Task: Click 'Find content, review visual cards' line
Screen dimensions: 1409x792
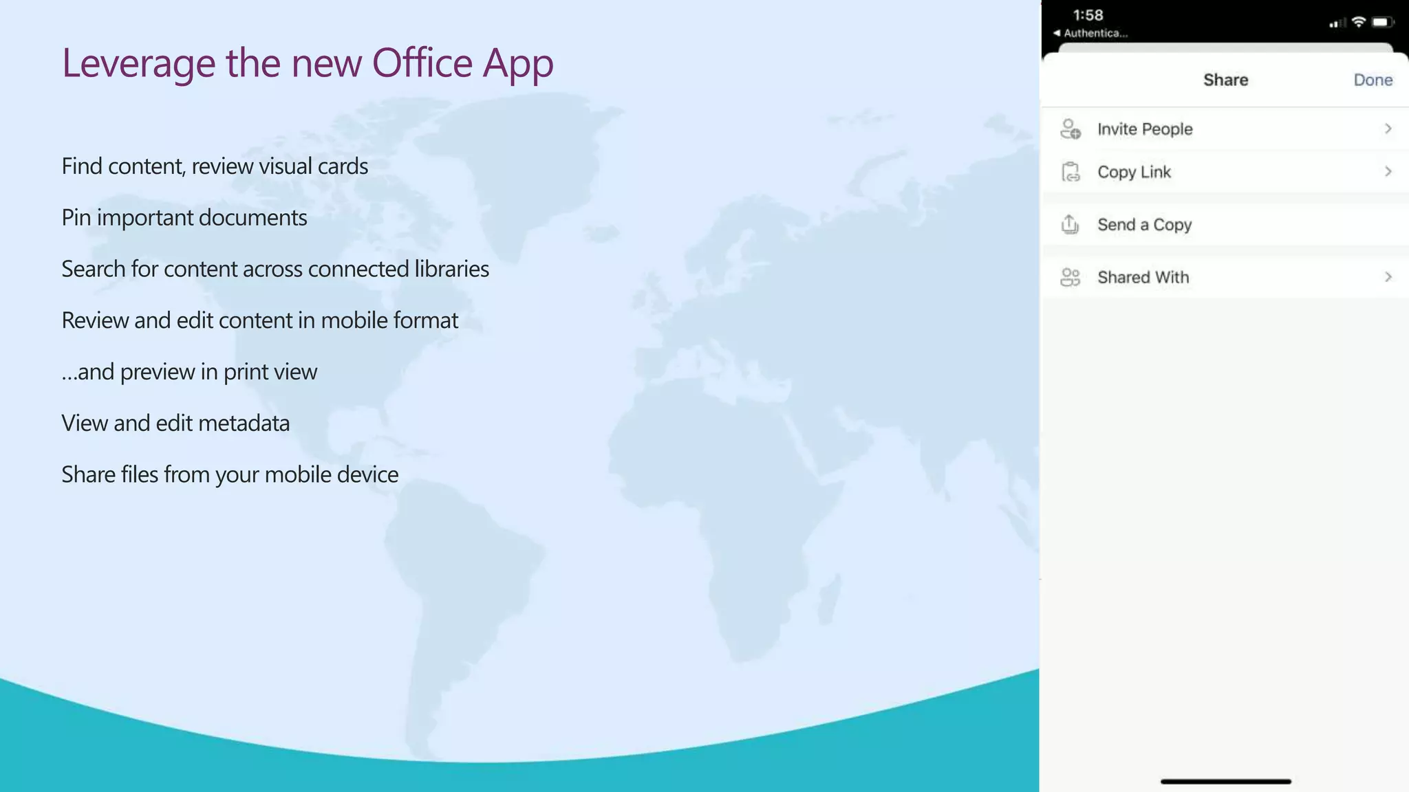Action: tap(215, 166)
